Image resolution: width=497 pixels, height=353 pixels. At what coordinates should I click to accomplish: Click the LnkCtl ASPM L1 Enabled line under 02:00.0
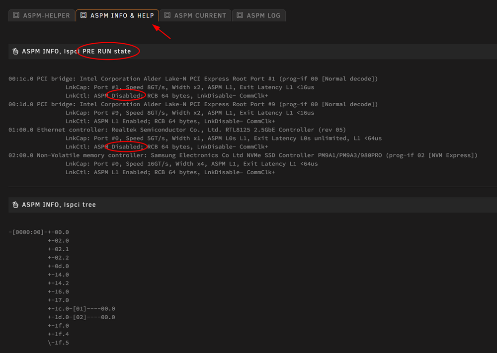tap(170, 172)
